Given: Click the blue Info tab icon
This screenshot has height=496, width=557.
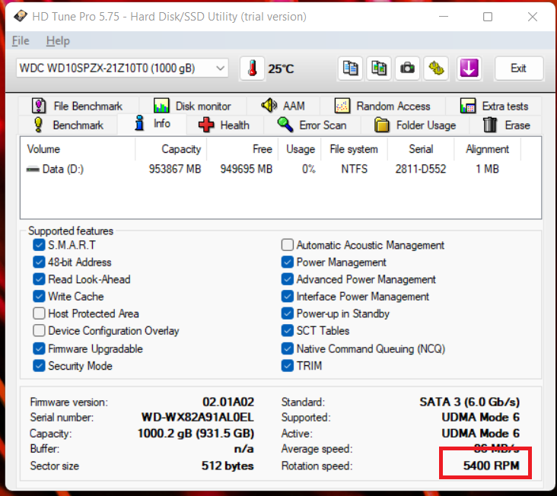Looking at the screenshot, I should [x=139, y=123].
